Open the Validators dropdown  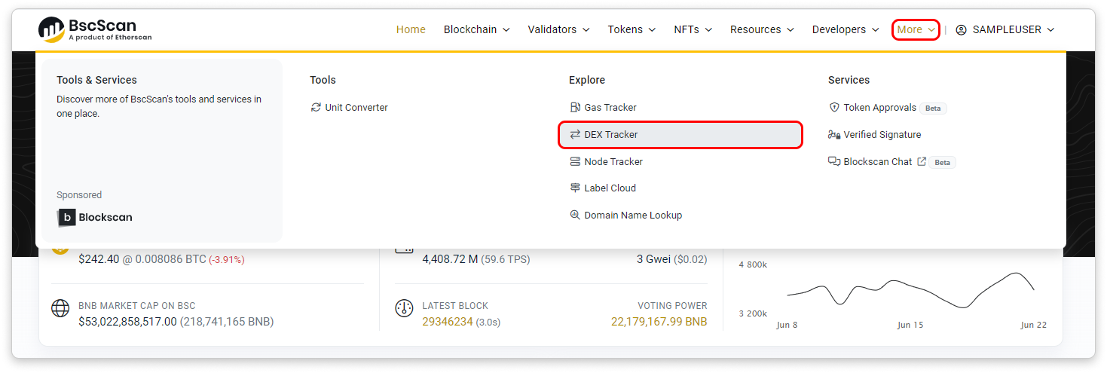[x=558, y=29]
